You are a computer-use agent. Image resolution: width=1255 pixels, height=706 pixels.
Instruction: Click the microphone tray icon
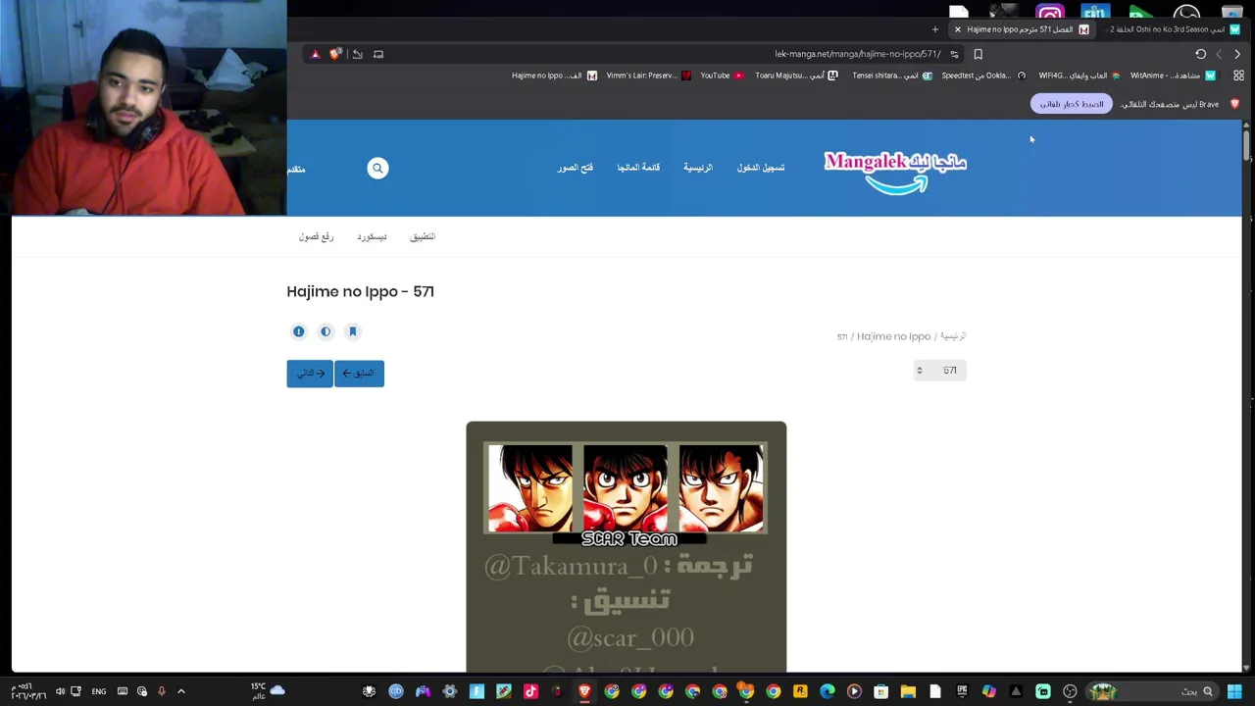point(162,691)
